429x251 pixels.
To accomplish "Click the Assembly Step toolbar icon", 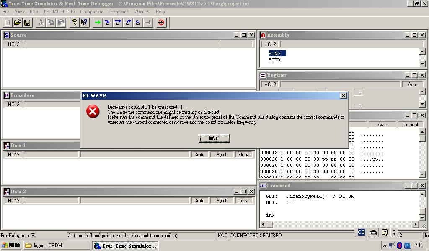I will [x=138, y=23].
